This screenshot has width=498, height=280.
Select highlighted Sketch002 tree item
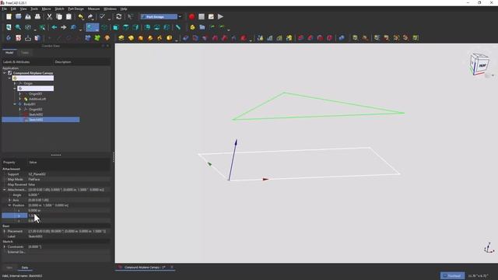(40, 120)
